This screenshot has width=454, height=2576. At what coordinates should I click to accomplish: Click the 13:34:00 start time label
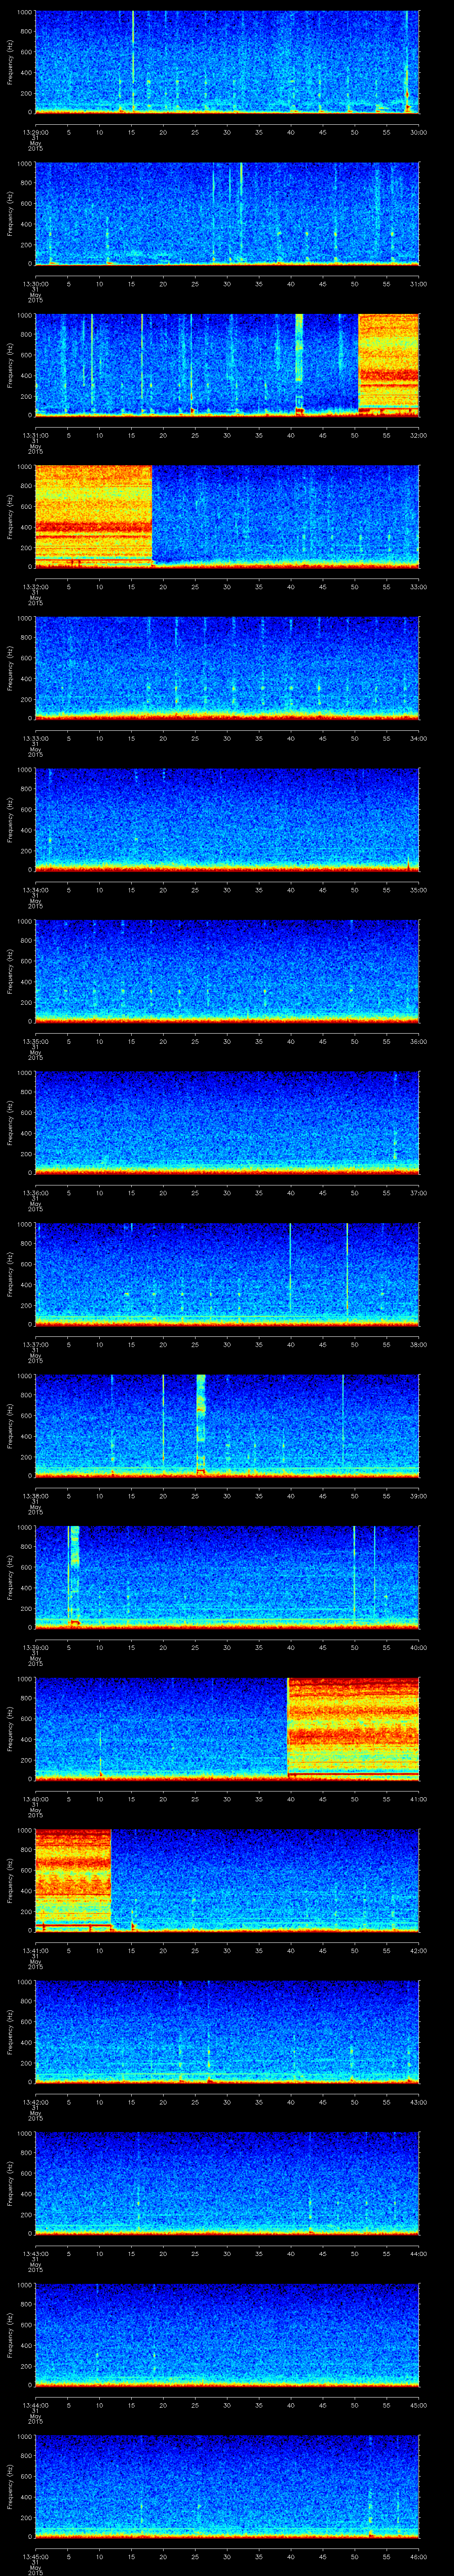(35, 890)
